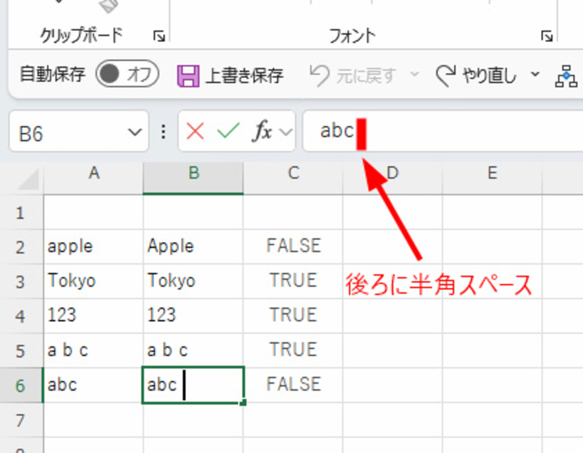
Task: Click the やり直し redo button
Action: (477, 75)
